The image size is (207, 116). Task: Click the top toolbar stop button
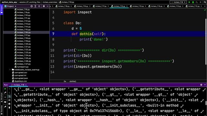(201, 2)
